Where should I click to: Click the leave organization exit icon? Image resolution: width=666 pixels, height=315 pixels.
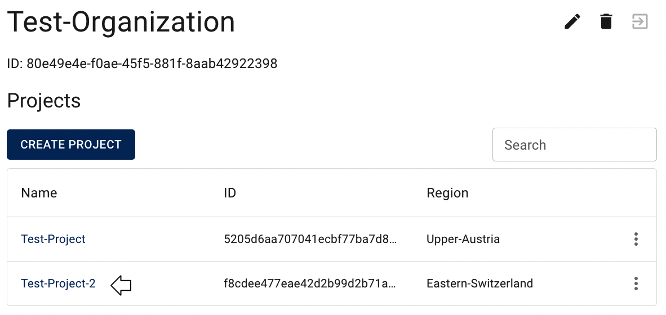tap(640, 21)
